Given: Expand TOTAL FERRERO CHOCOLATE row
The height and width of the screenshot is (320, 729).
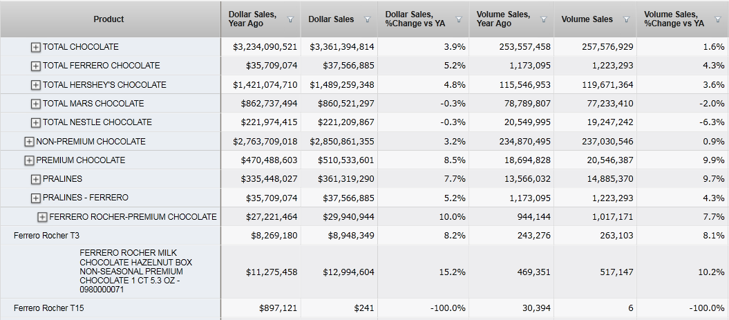Looking at the screenshot, I should tap(36, 66).
